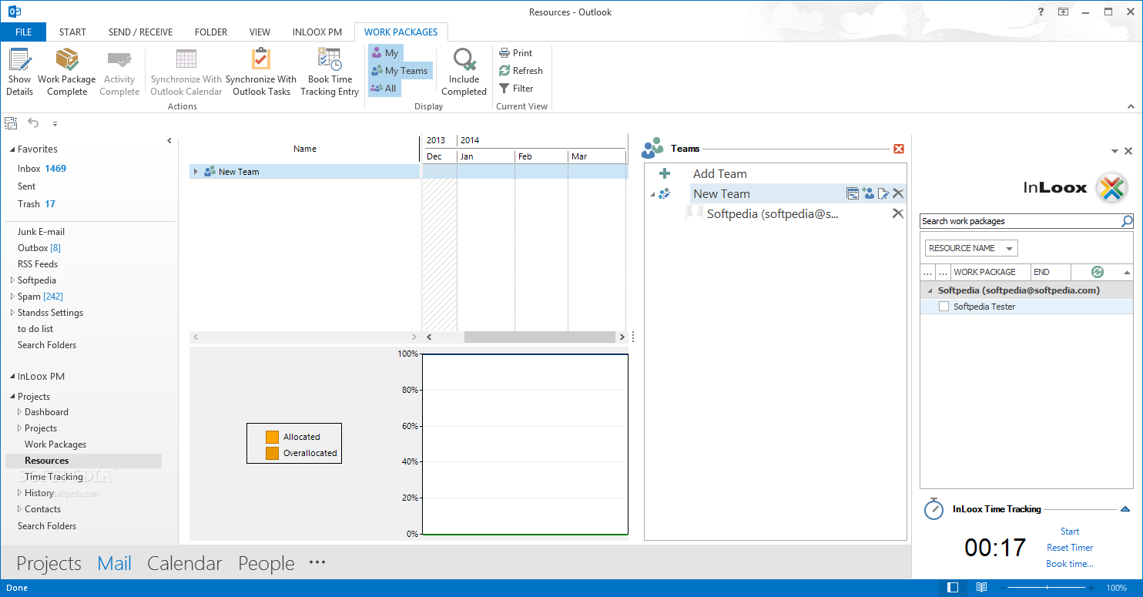This screenshot has width=1143, height=597.
Task: Collapse the ribbon
Action: 1131,106
